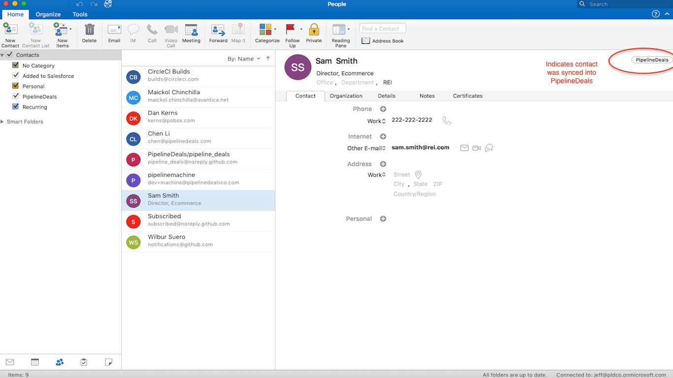
Task: Open the Contact tab
Action: point(305,96)
